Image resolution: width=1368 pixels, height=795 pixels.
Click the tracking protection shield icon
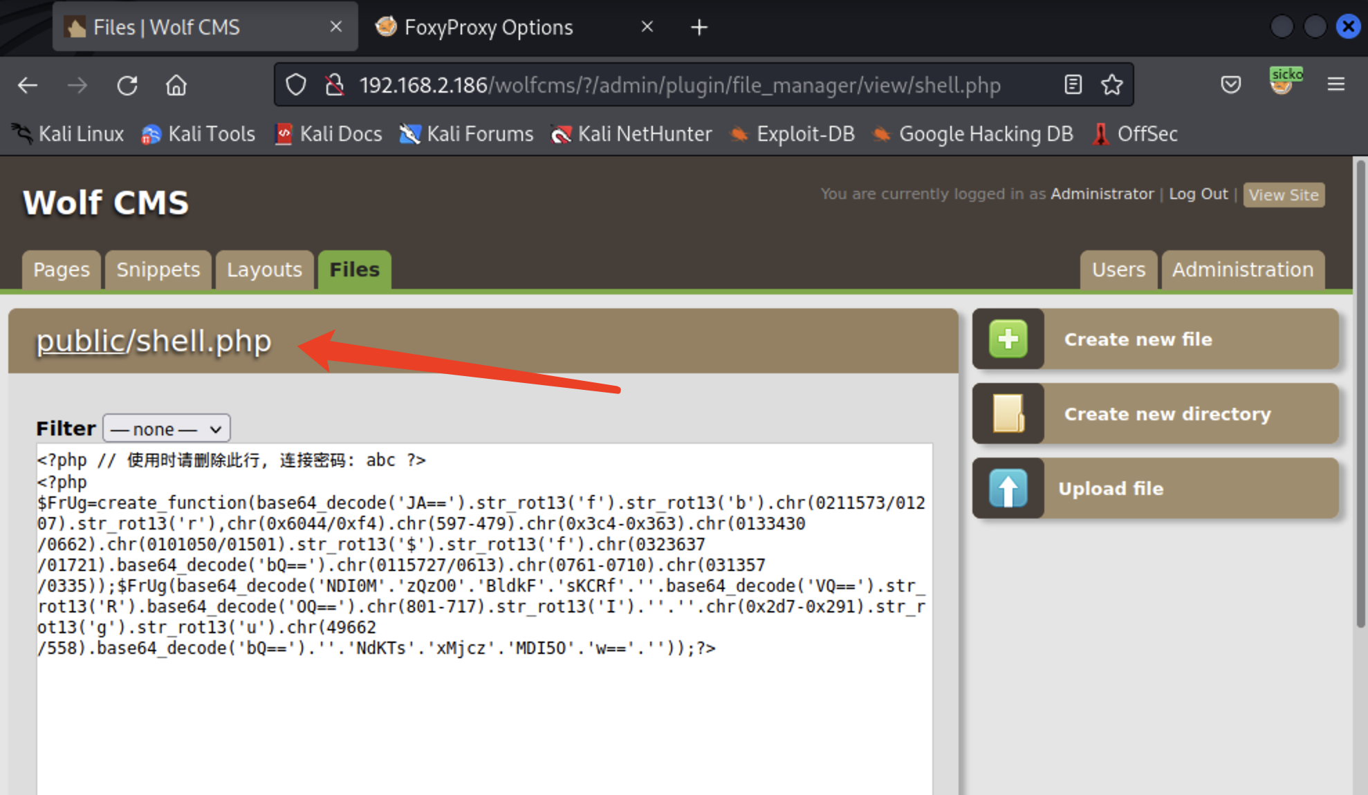tap(296, 85)
